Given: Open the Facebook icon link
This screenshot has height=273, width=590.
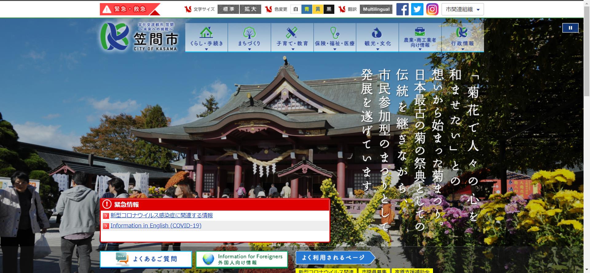Looking at the screenshot, I should [402, 9].
